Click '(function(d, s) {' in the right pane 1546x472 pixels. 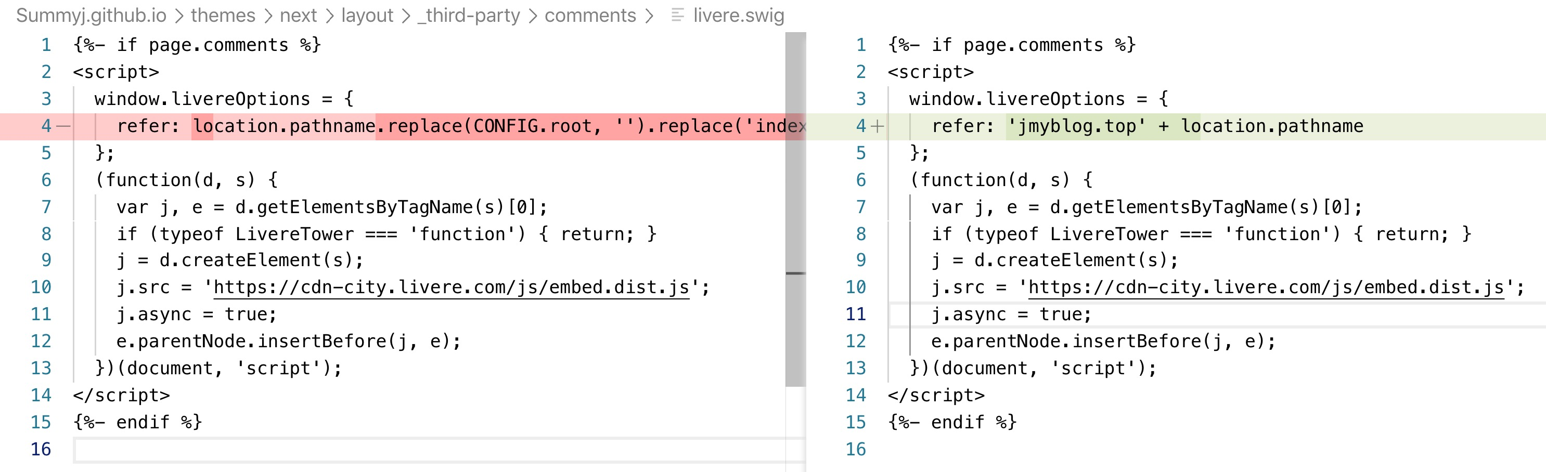(x=1002, y=180)
